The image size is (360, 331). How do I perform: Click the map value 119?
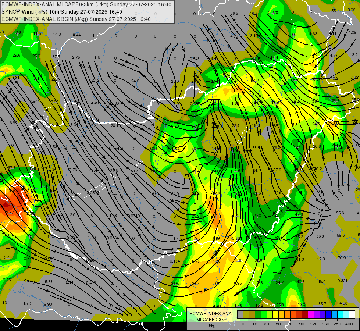point(278,192)
